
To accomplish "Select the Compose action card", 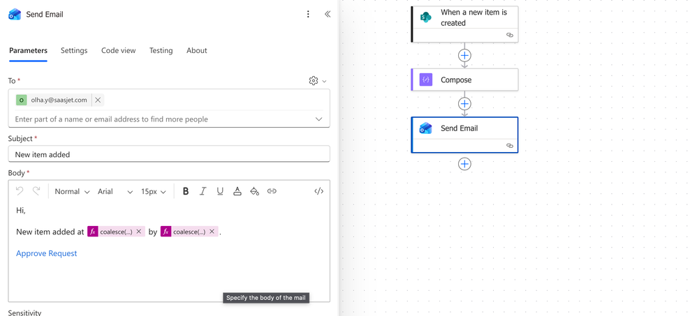I will coord(465,80).
